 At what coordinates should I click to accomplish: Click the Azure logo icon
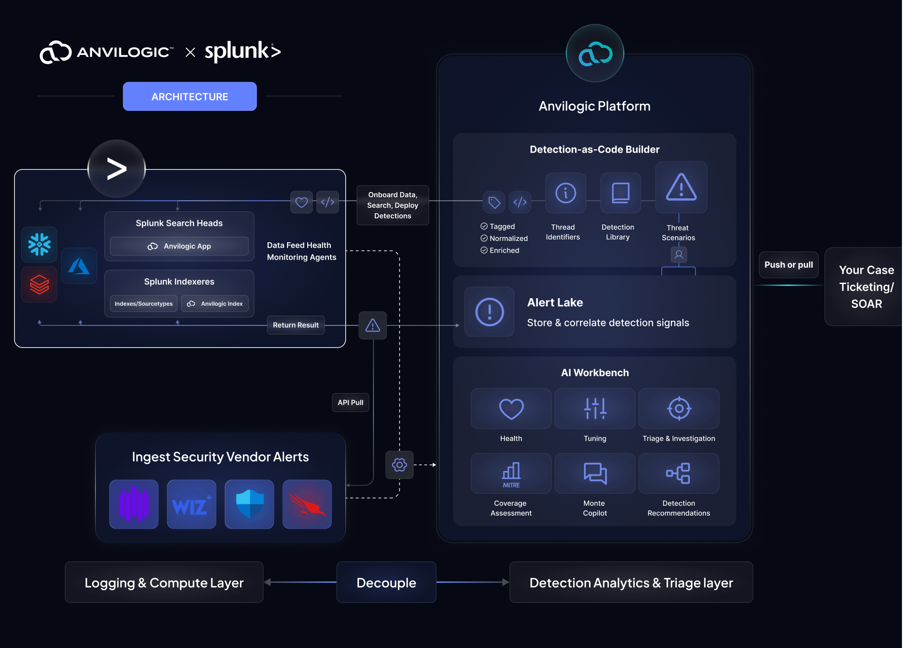79,266
